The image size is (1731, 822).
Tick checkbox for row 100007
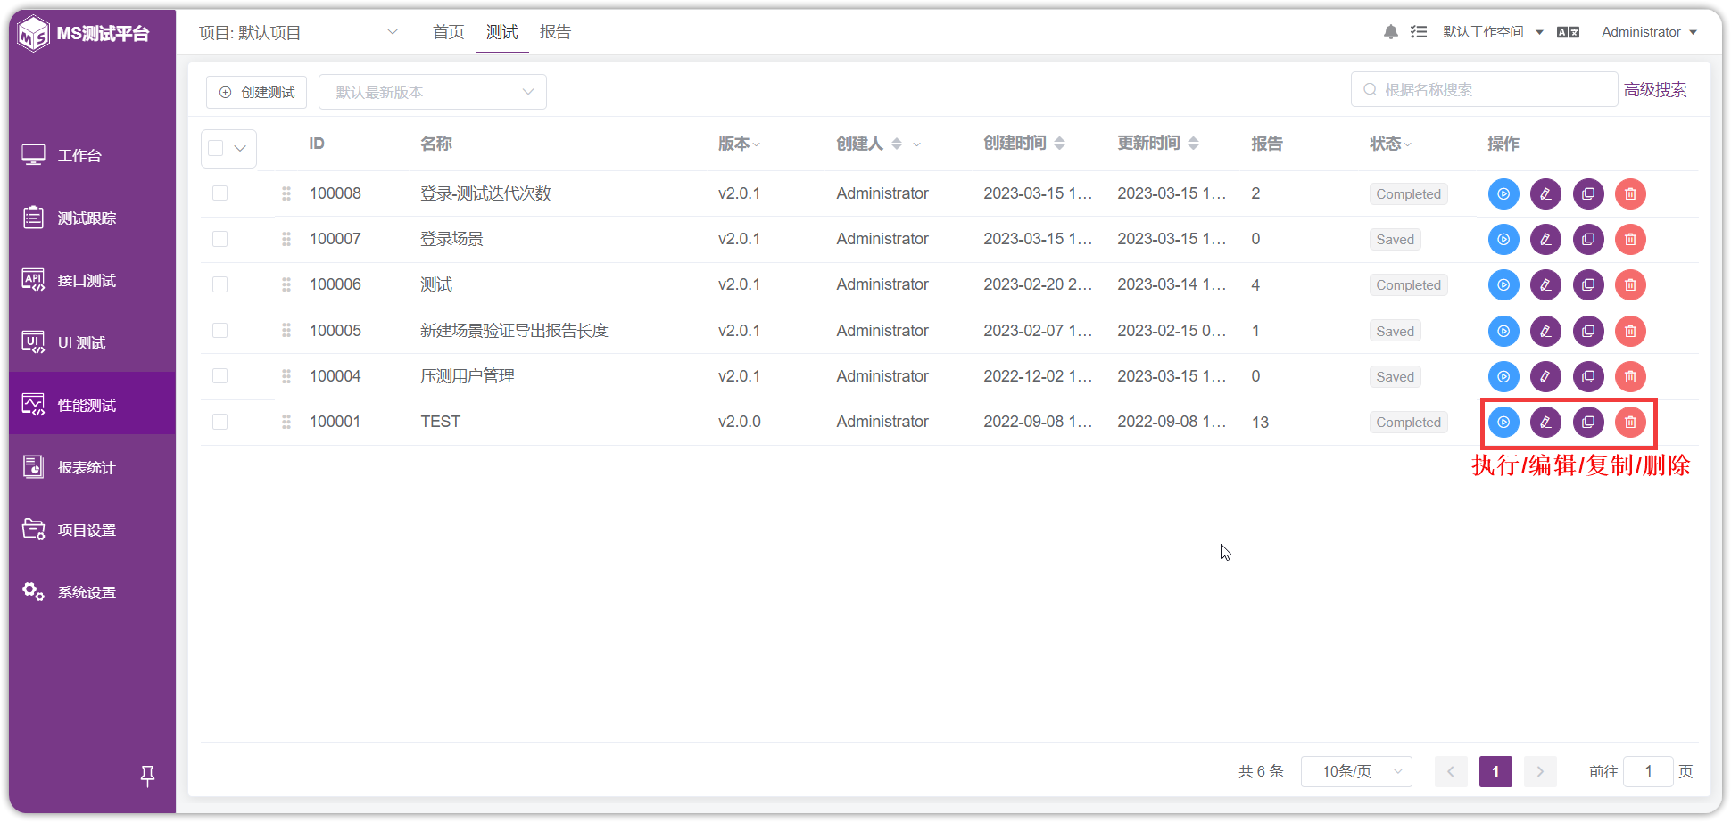click(x=219, y=239)
